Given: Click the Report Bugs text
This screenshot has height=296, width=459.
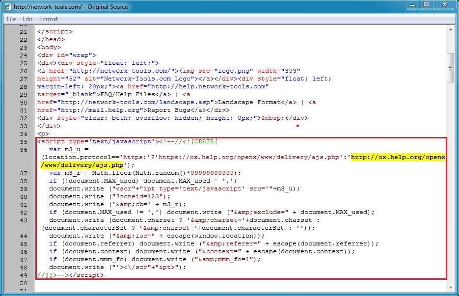Looking at the screenshot, I should click(x=169, y=110).
